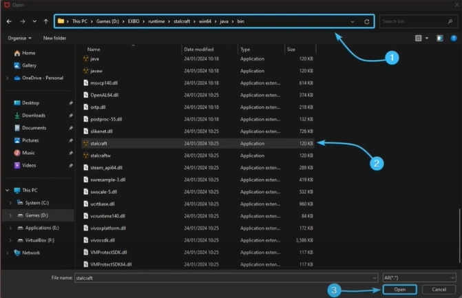
Task: Expand the VirtualBox (F:) drive
Action: tap(10, 240)
